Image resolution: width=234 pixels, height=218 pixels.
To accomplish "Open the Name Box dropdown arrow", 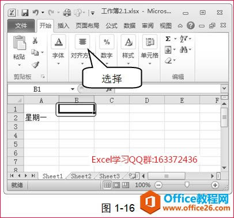I will pyautogui.click(x=73, y=89).
